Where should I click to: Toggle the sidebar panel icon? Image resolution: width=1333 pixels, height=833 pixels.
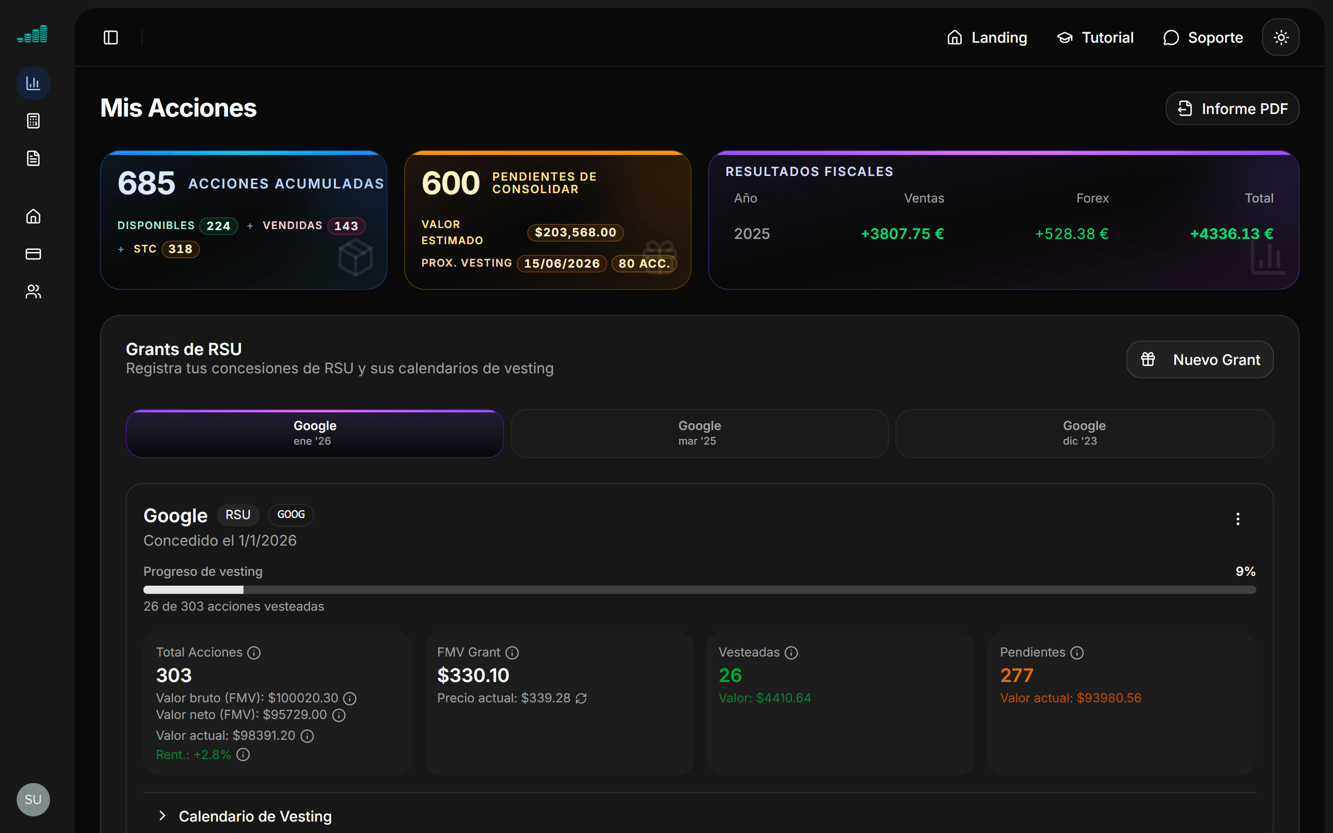[111, 37]
